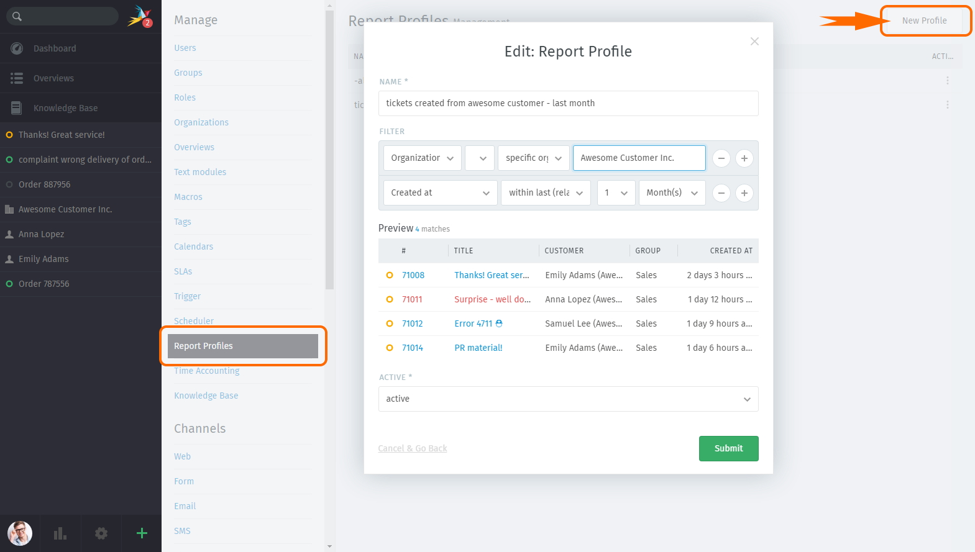Viewport: 975px width, 552px height.
Task: Open the 'Surprise - well do...' ticket
Action: (x=492, y=299)
